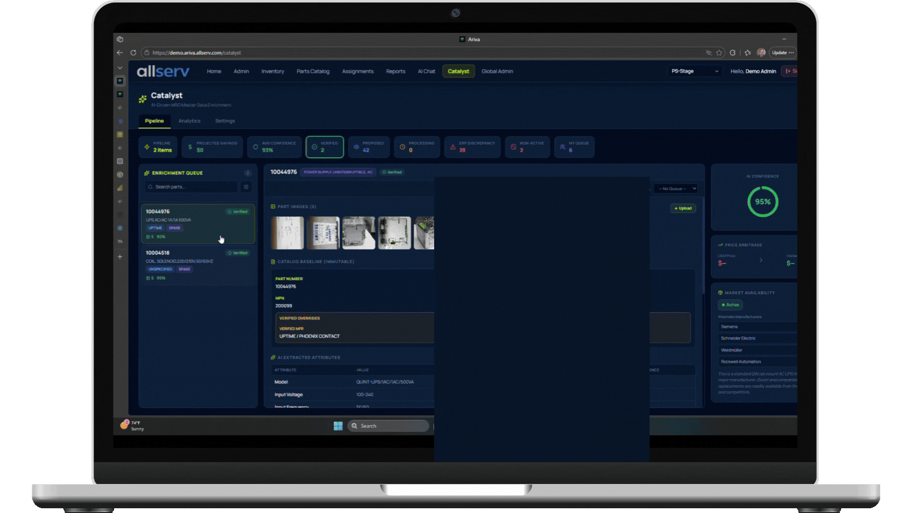
Task: Add a new vertical tab with plus icon
Action: pos(120,257)
